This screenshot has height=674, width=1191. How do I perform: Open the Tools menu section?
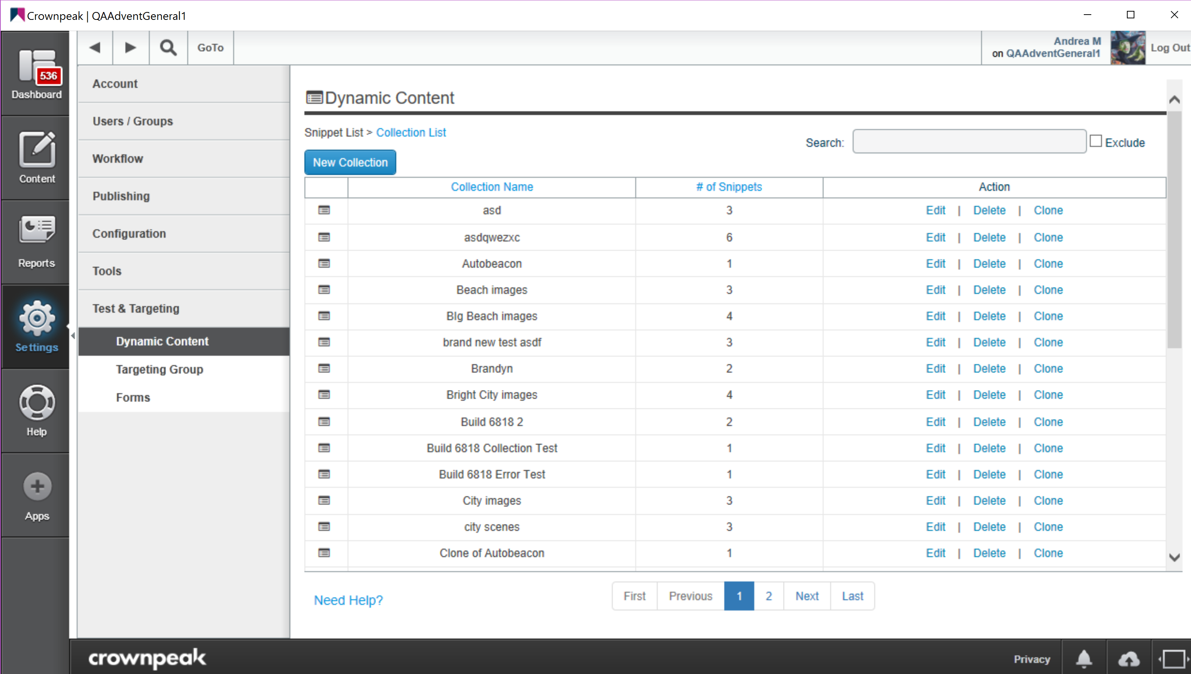tap(184, 271)
